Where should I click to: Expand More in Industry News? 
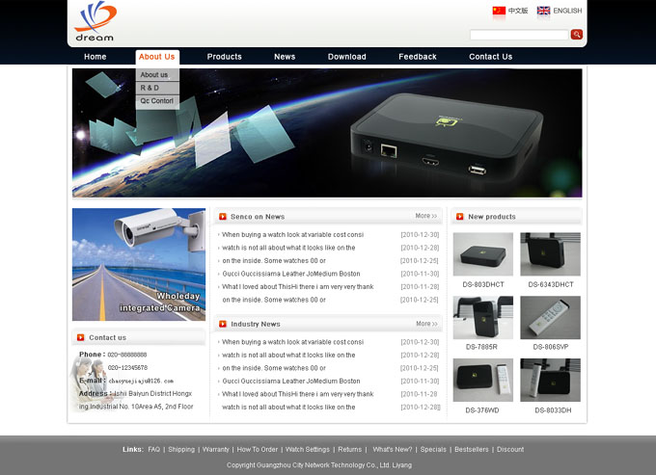[x=425, y=324]
